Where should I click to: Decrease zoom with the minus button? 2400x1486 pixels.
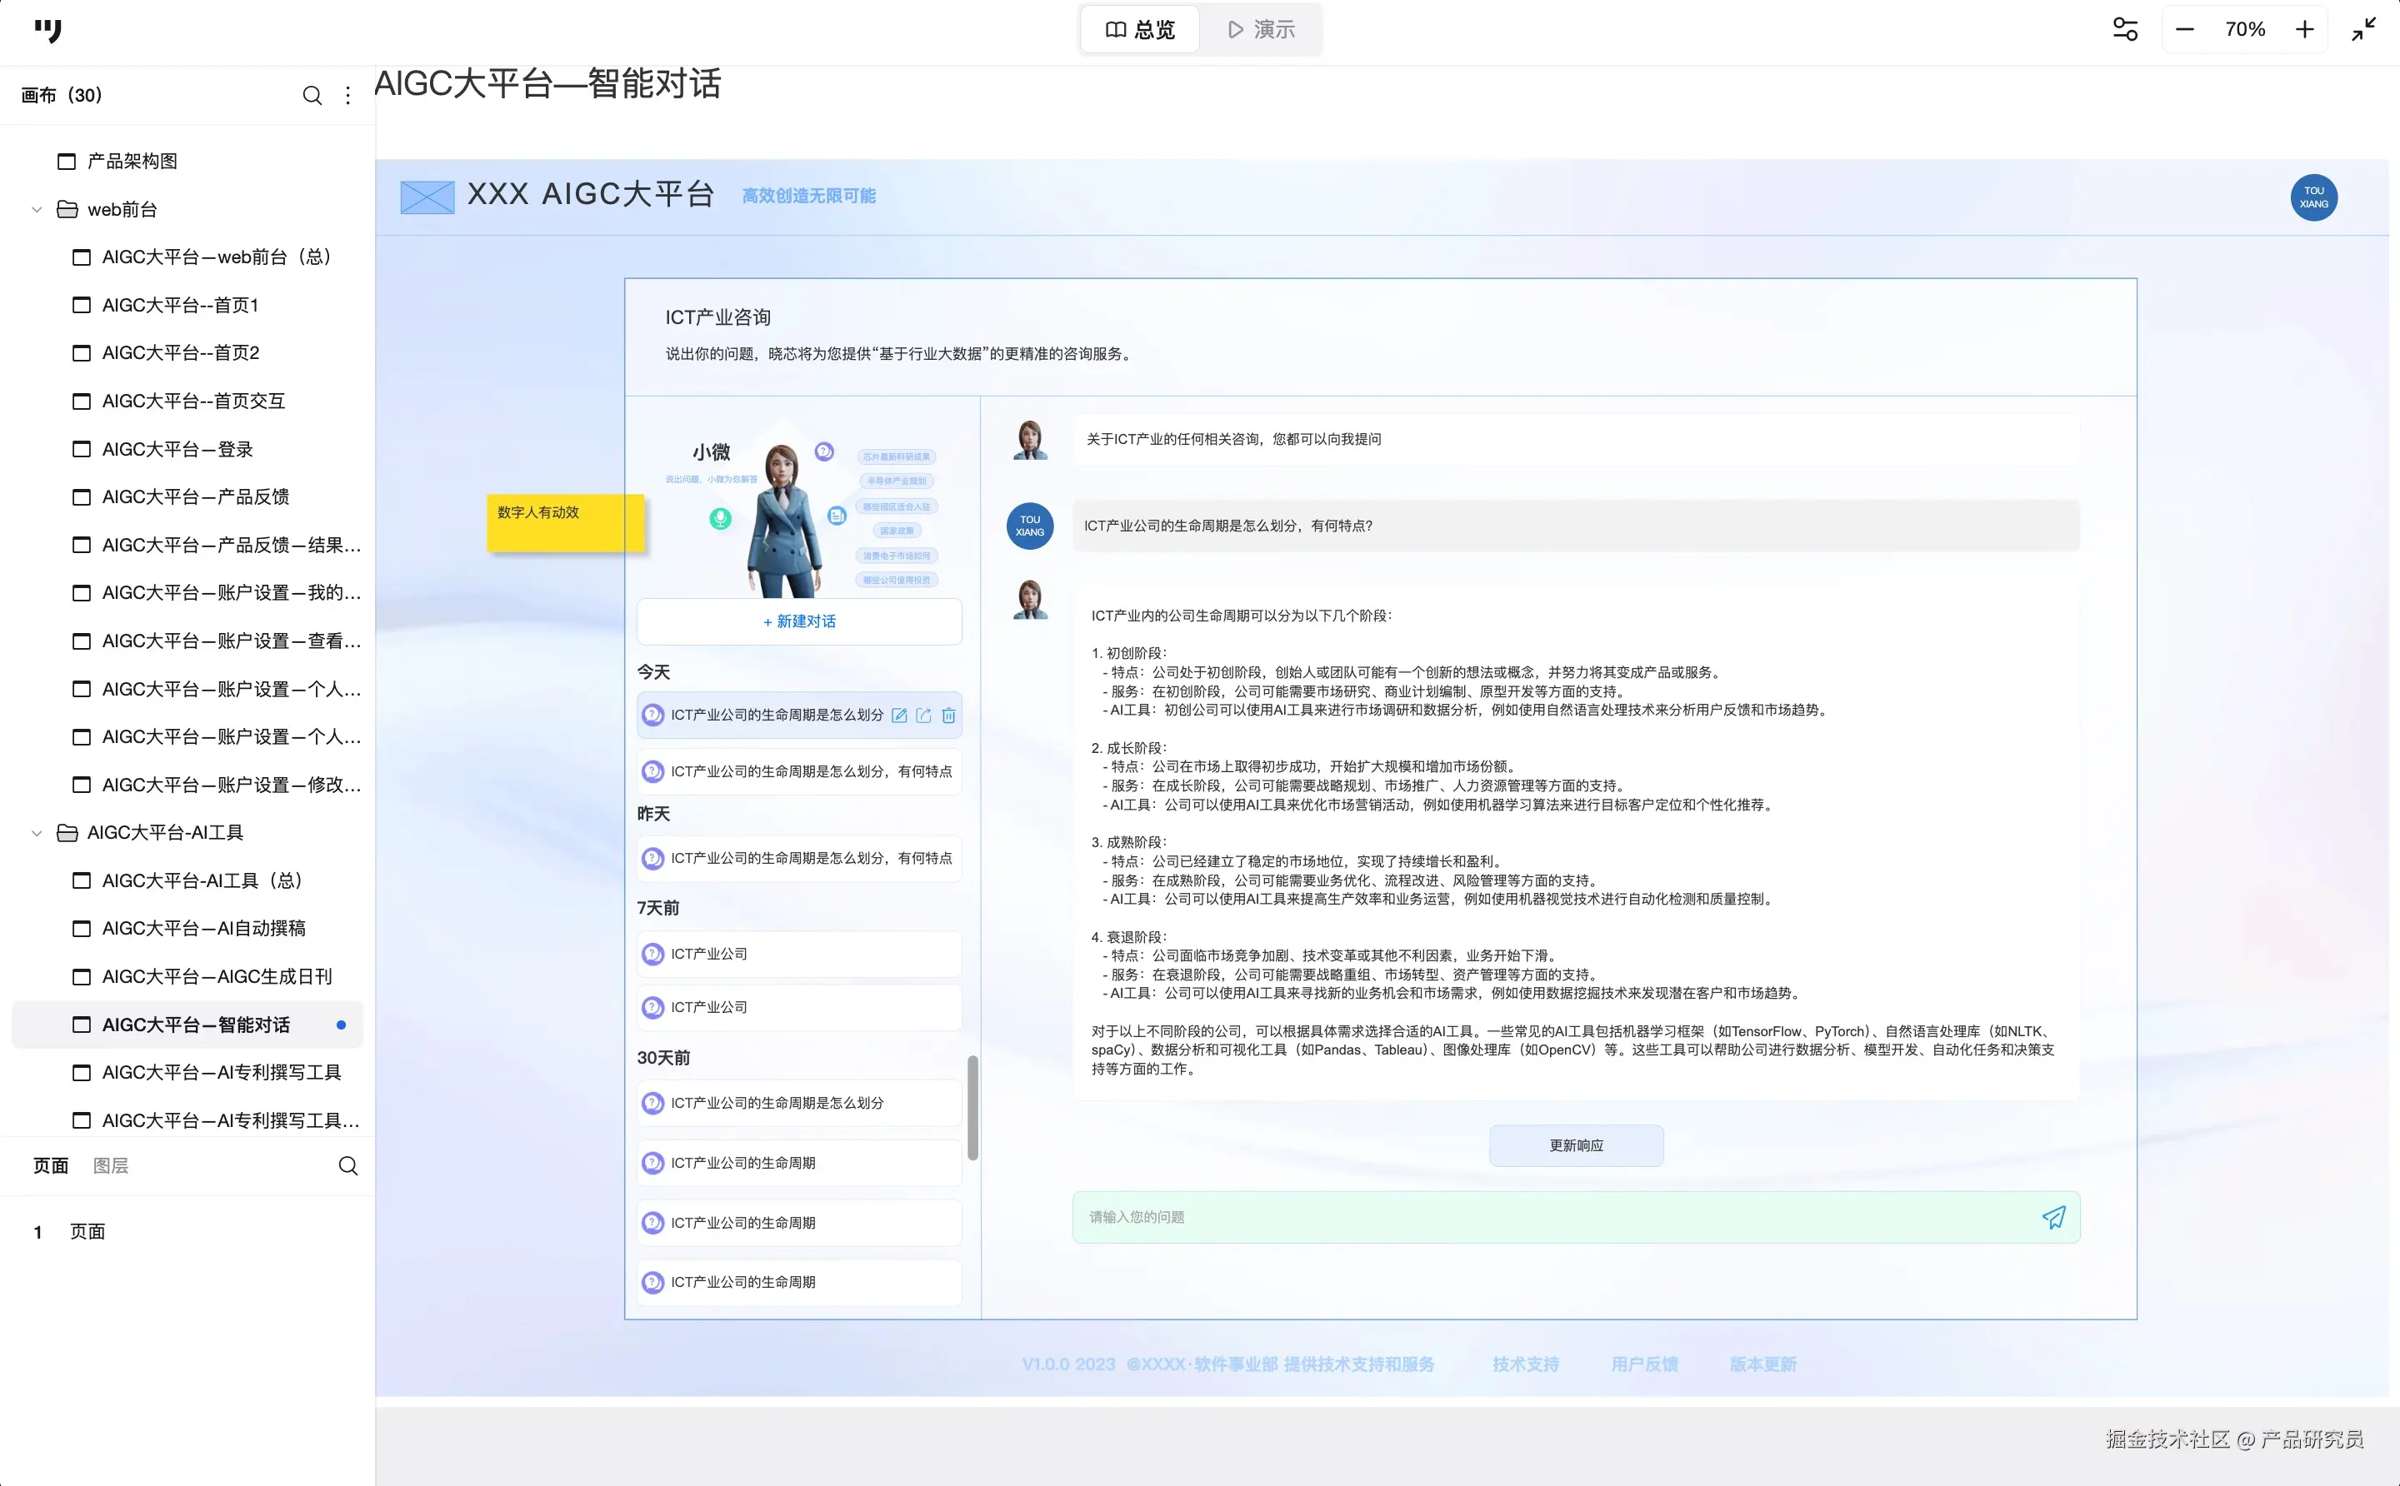(2183, 29)
